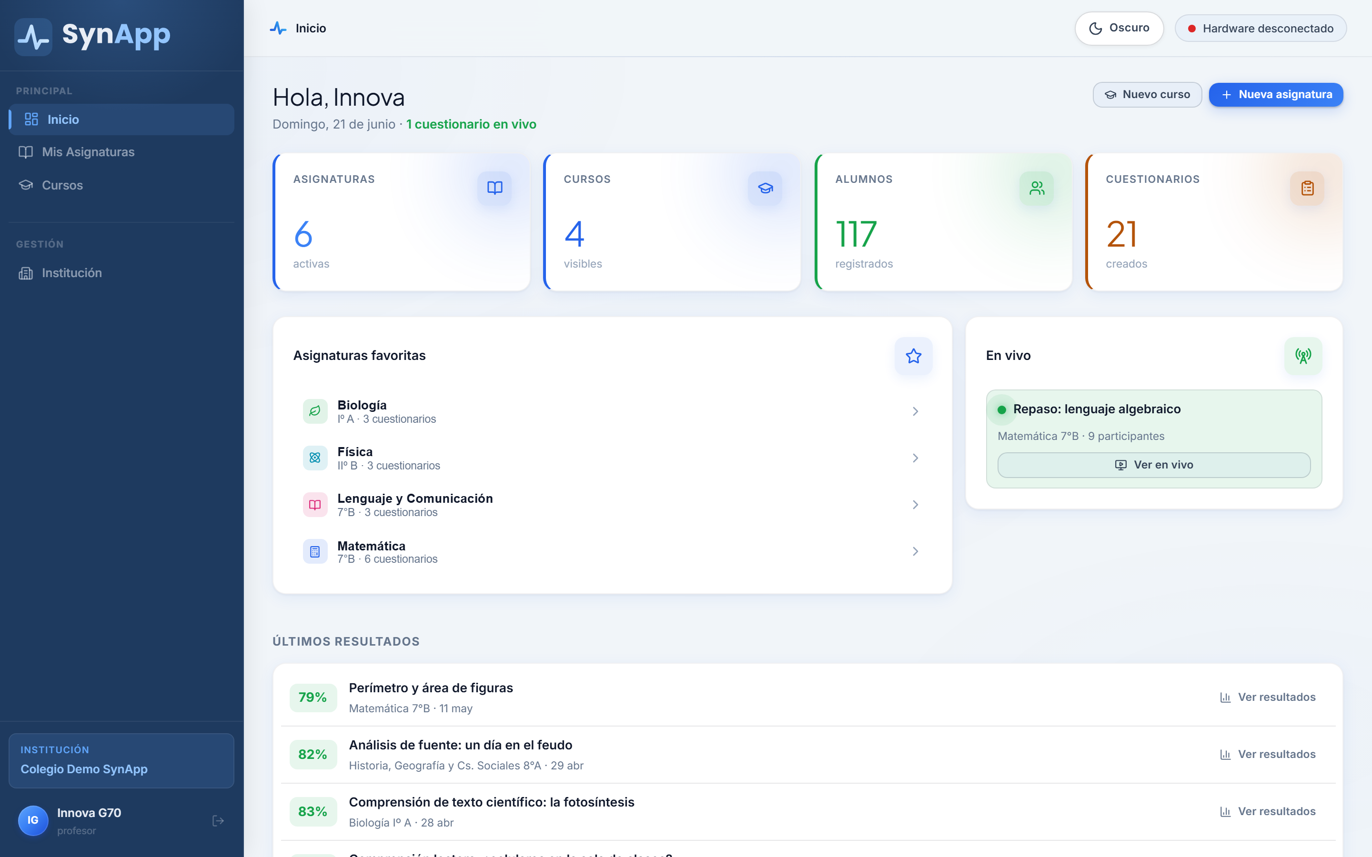Expand the Física row chevron
1372x857 pixels.
coord(915,458)
